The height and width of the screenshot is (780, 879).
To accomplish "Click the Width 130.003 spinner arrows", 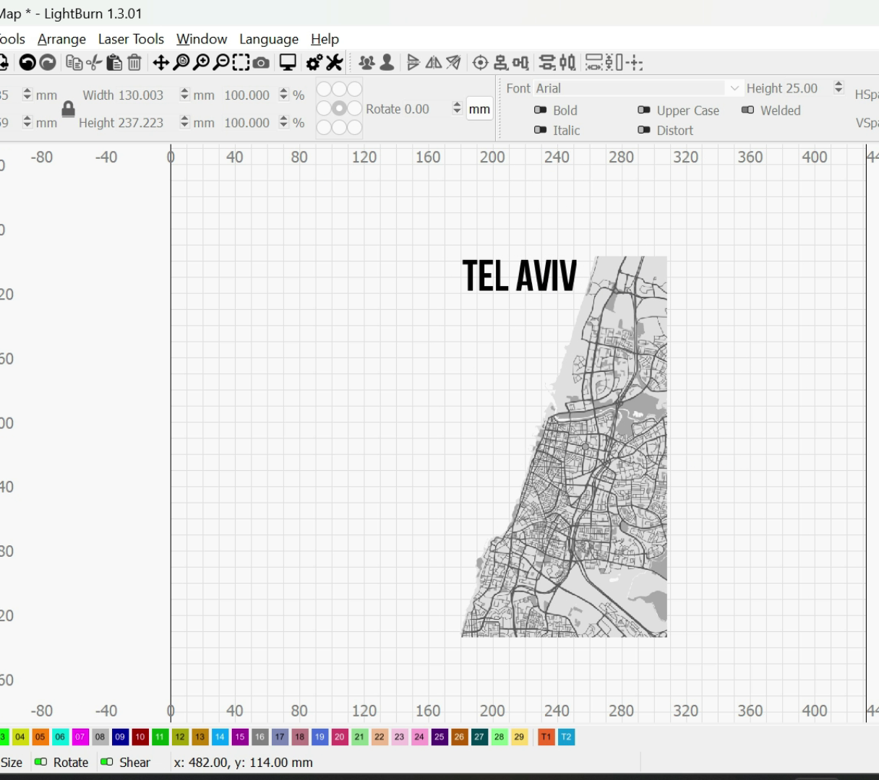I will [x=184, y=95].
